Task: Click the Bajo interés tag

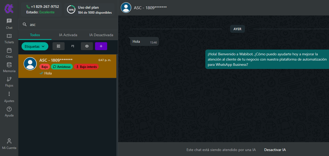Action: [x=86, y=67]
